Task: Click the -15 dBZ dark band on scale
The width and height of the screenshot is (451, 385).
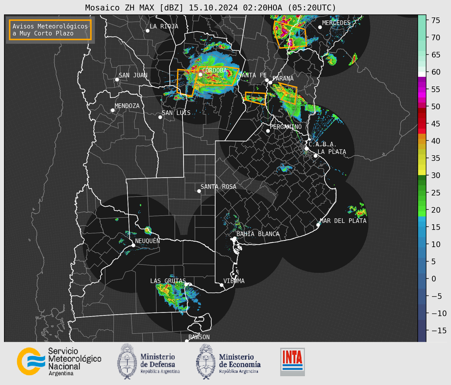Action: [422, 330]
